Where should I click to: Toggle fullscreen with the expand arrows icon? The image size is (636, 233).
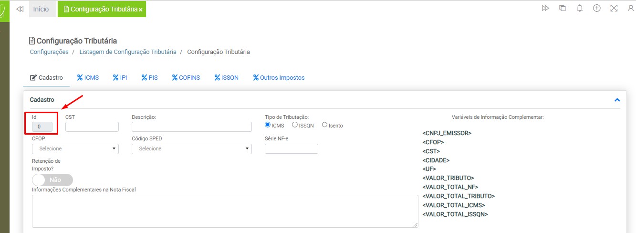(614, 9)
